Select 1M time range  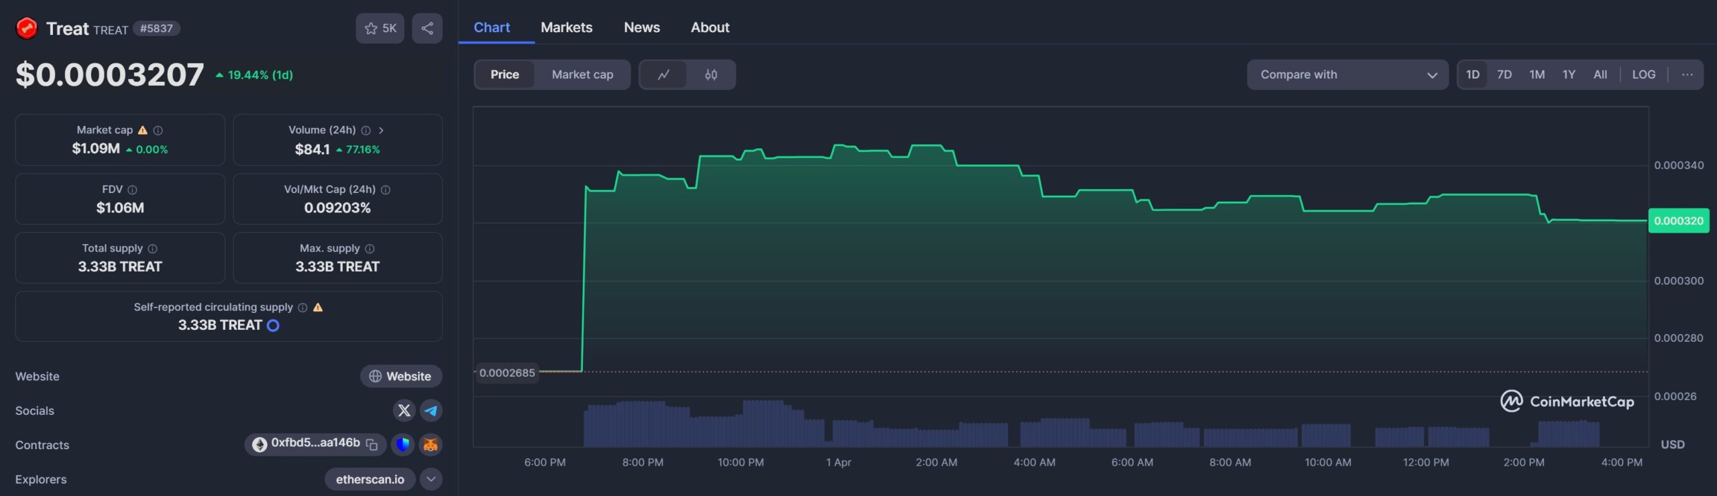pos(1537,74)
